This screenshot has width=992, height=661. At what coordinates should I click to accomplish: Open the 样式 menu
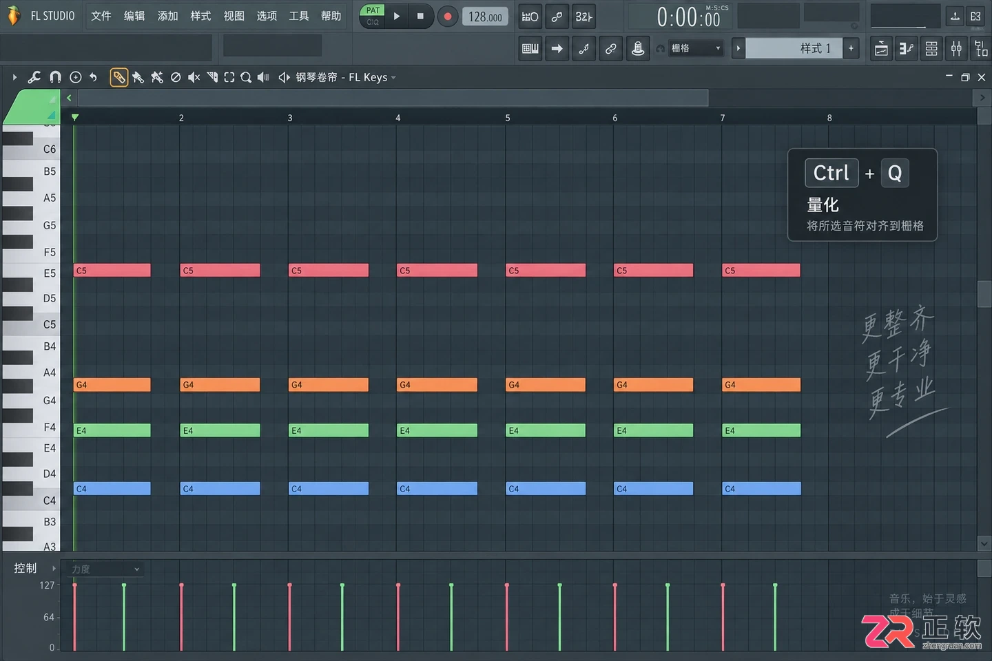point(200,16)
